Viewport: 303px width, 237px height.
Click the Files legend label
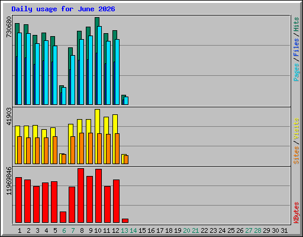tap(296, 47)
